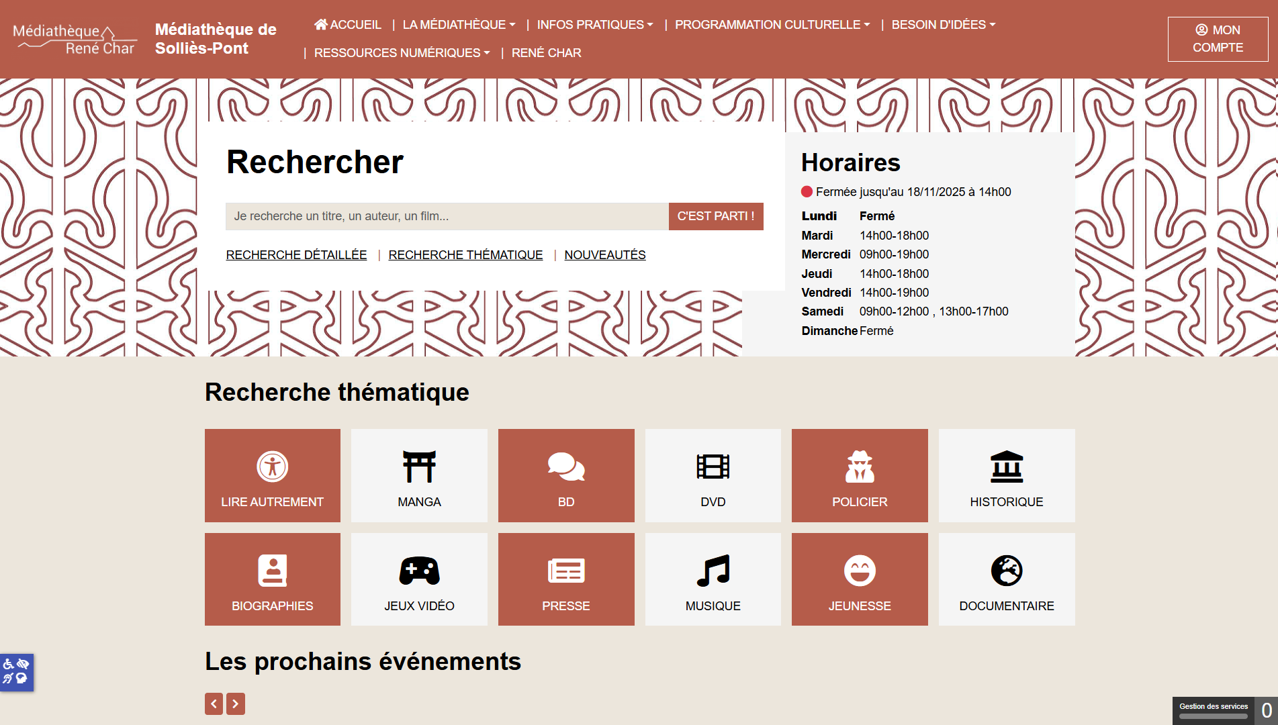Viewport: 1278px width, 725px height.
Task: Follow the Recherche détaillée link
Action: point(296,255)
